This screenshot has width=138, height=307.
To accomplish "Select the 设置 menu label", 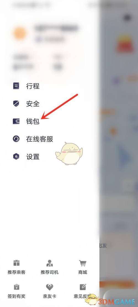I will (x=33, y=157).
